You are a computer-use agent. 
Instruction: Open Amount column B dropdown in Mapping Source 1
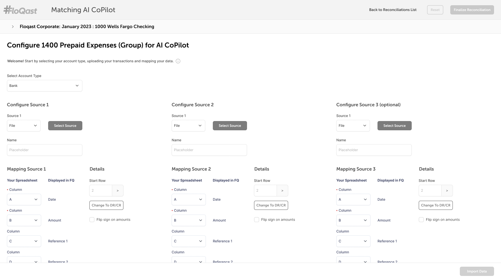(x=24, y=220)
